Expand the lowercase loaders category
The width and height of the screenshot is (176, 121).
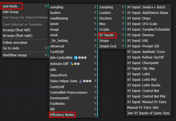click(x=74, y=13)
